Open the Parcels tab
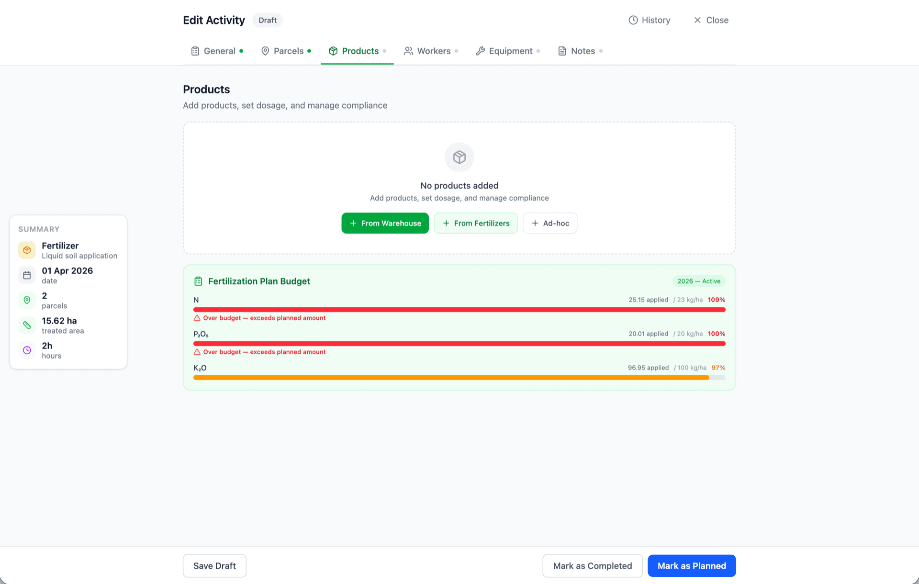Viewport: 919px width, 584px height. [x=286, y=51]
